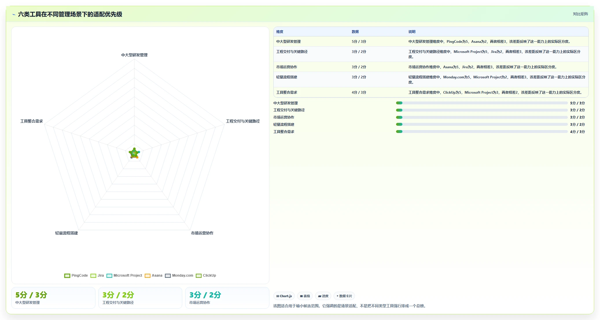Click the PingCode为5 description in 中大型研发管理 row

click(x=489, y=42)
